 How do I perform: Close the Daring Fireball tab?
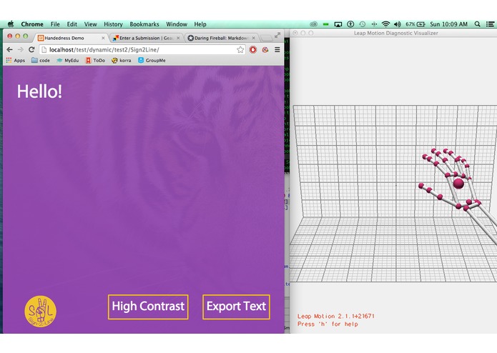253,38
